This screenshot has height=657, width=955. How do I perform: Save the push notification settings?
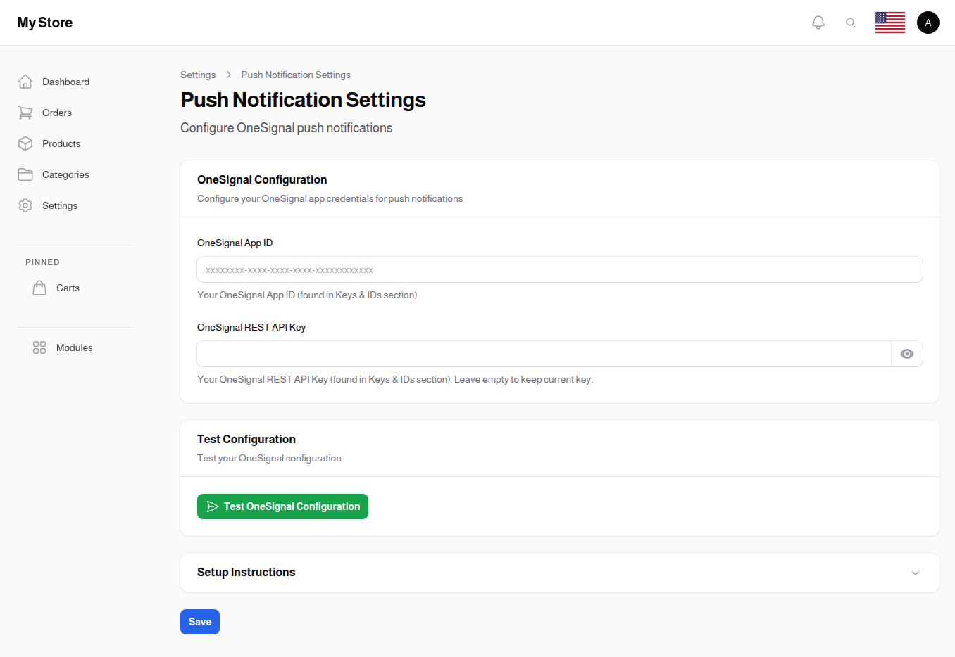pos(199,622)
